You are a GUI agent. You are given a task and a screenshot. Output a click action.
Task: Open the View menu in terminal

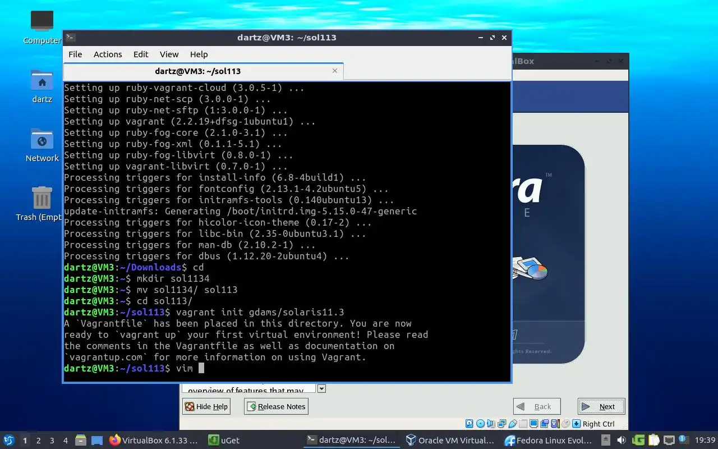[x=169, y=54]
